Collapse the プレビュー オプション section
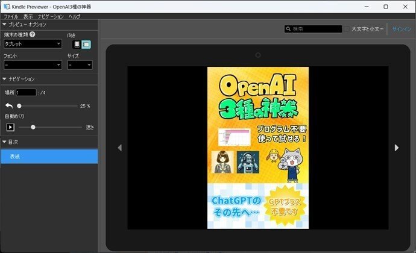Screen dimensions: 416x253 point(4,25)
